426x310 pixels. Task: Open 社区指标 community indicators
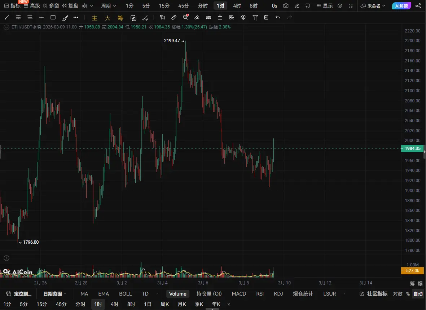point(374,294)
